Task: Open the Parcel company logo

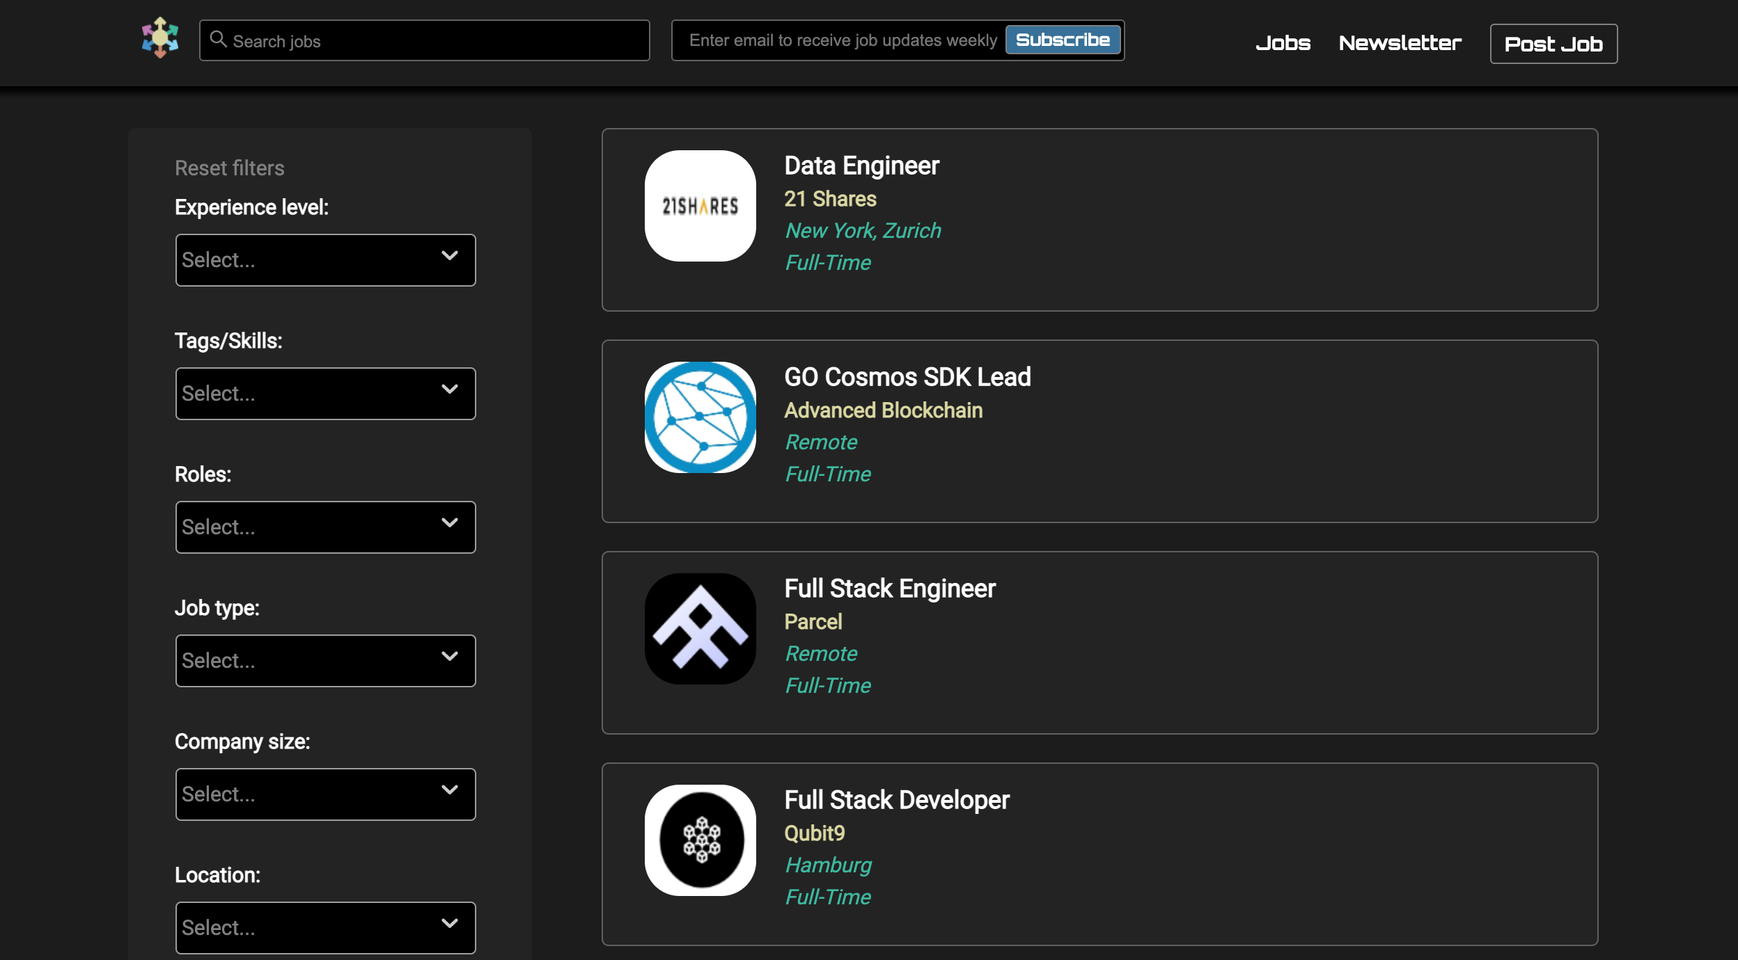Action: [x=700, y=629]
